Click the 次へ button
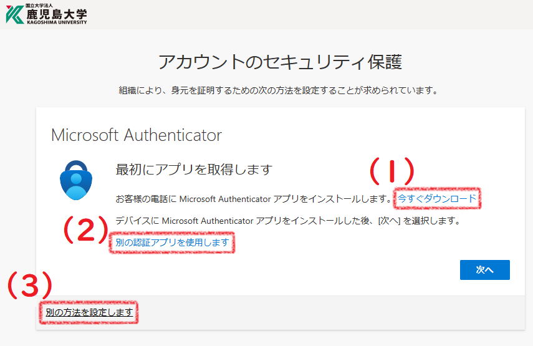Viewport: 533px width, 346px height. pyautogui.click(x=485, y=270)
